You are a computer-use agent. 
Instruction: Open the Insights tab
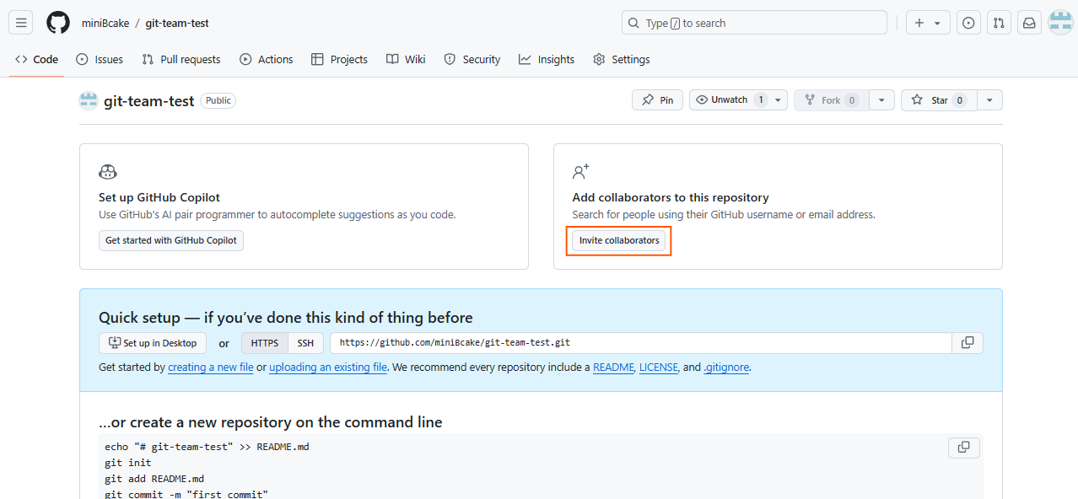click(x=547, y=59)
